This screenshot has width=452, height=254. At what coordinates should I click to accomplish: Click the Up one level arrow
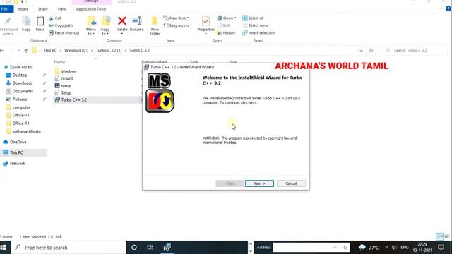point(26,51)
